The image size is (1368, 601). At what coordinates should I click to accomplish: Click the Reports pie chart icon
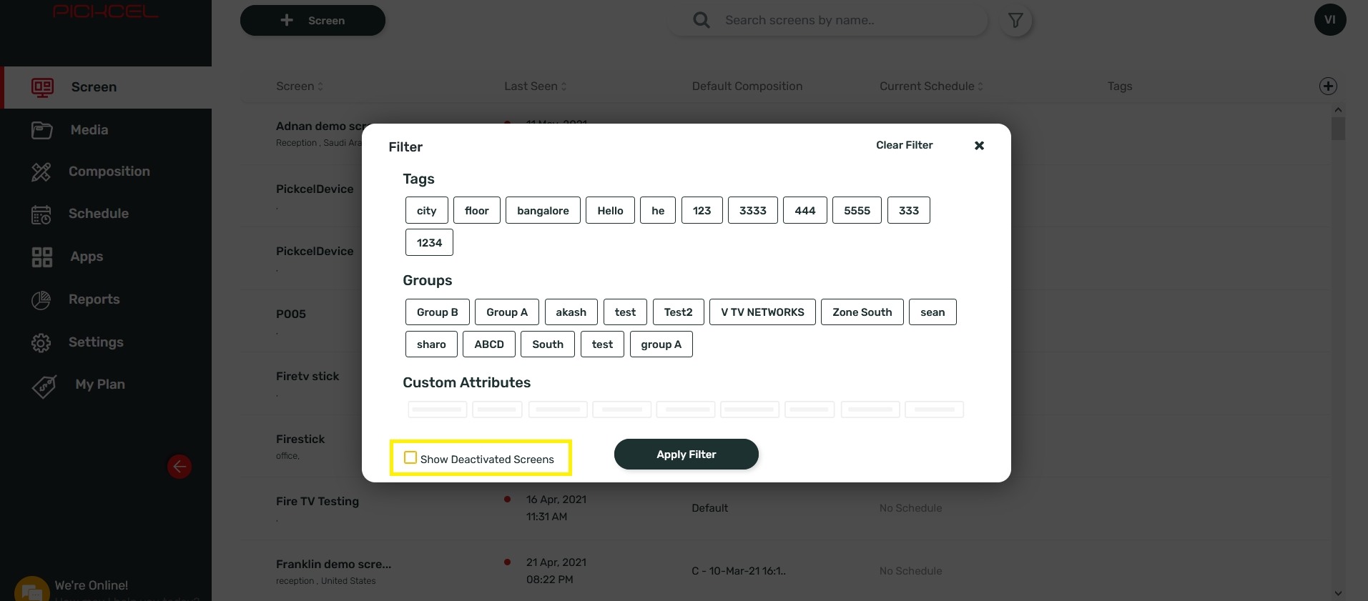(x=41, y=299)
